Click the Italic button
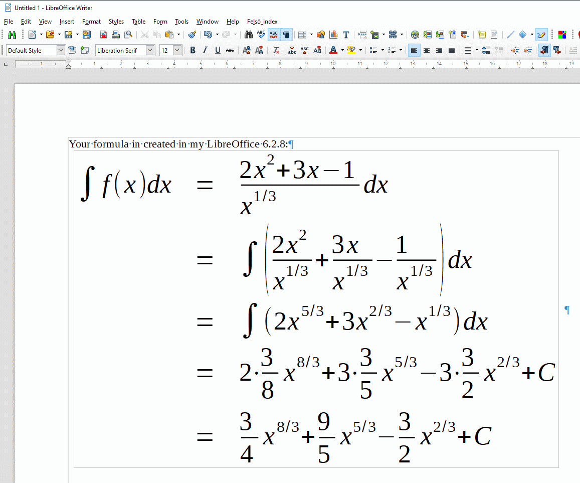Screen dimensions: 580x483 [205, 50]
